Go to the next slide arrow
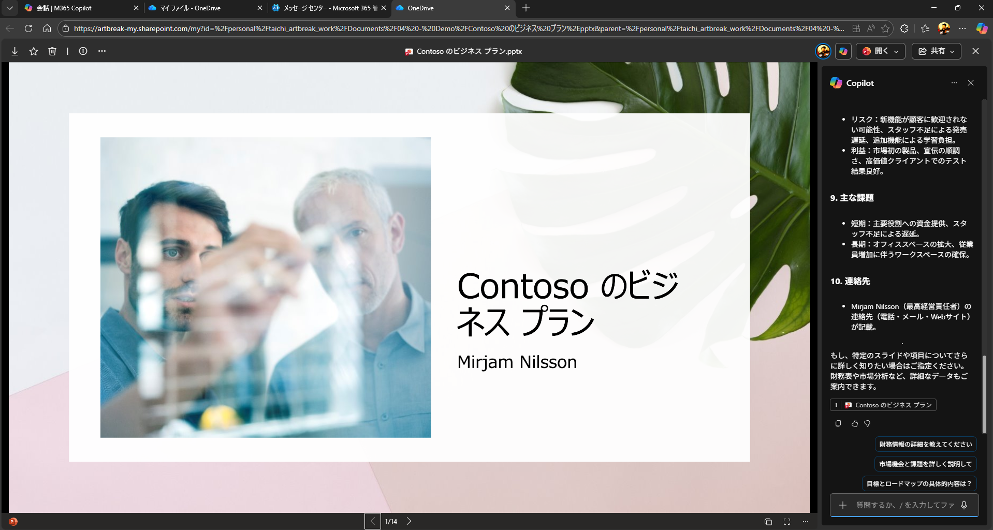Image resolution: width=993 pixels, height=530 pixels. 409,521
